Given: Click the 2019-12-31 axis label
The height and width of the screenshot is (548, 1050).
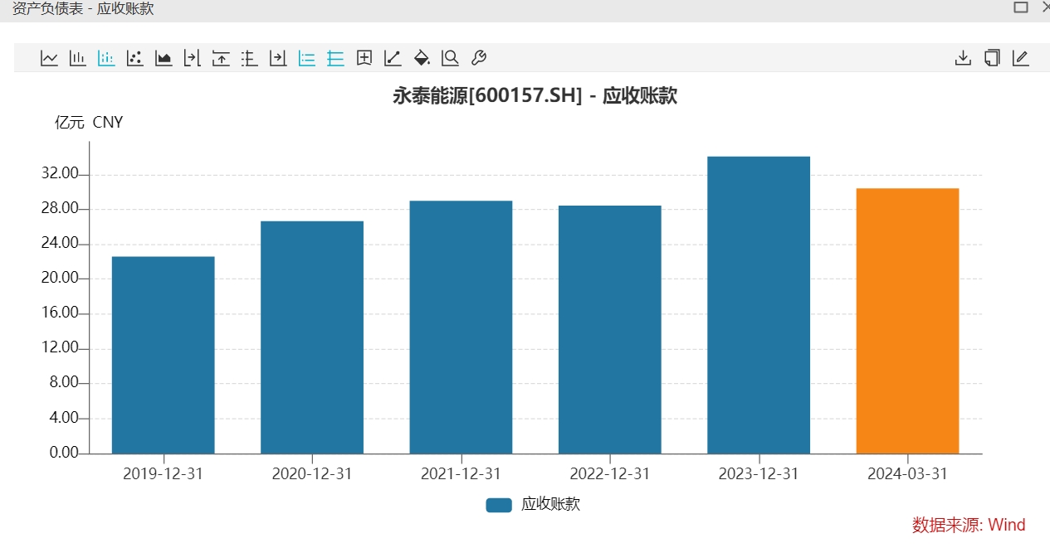Looking at the screenshot, I should (163, 474).
